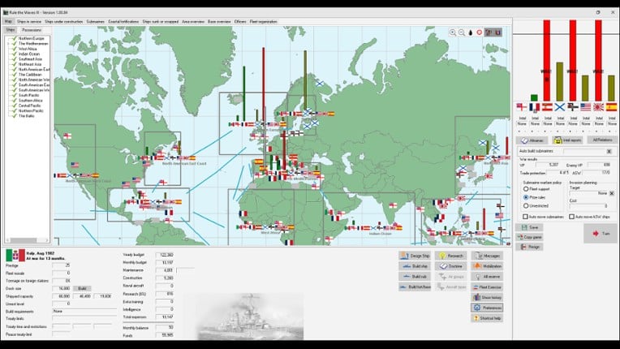Switch to the Possessions list tab
This screenshot has width=620, height=349.
coord(32,29)
